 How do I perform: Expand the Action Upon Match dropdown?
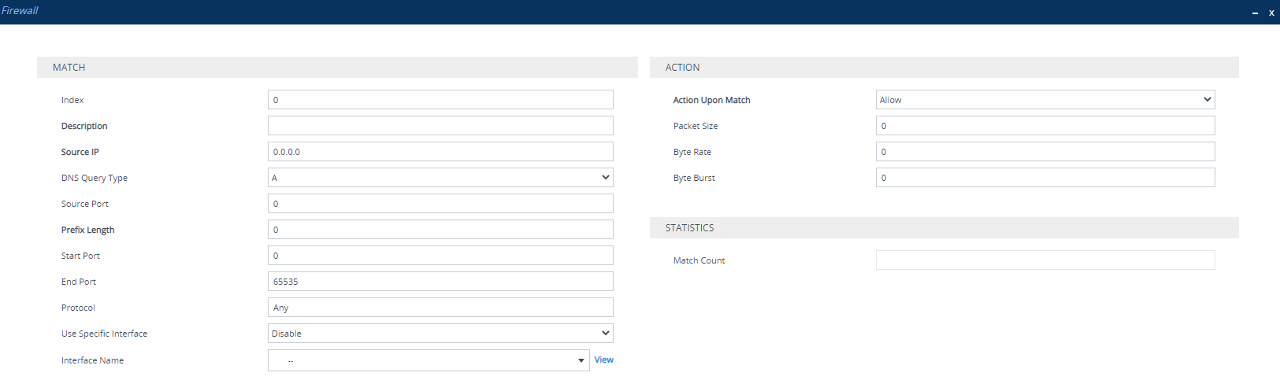click(x=1044, y=100)
